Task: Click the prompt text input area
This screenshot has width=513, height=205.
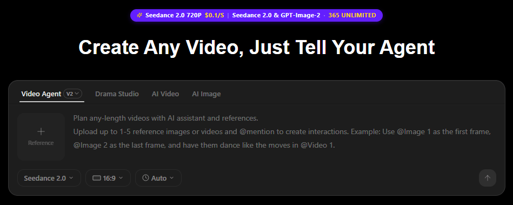Action: (x=282, y=131)
